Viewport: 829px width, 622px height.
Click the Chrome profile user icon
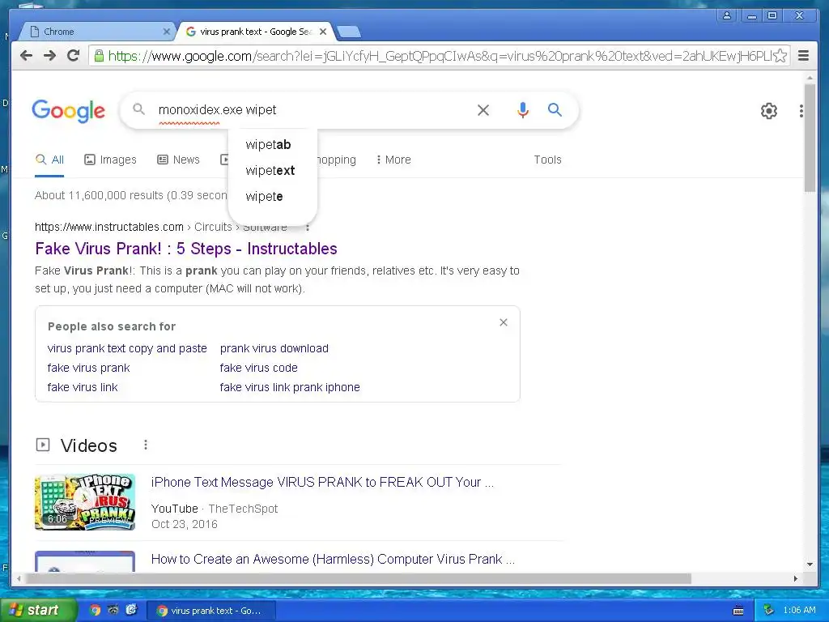tap(727, 15)
